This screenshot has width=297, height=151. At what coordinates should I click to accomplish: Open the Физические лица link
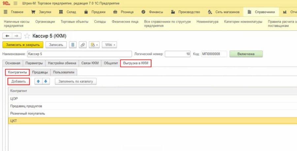coord(125,21)
